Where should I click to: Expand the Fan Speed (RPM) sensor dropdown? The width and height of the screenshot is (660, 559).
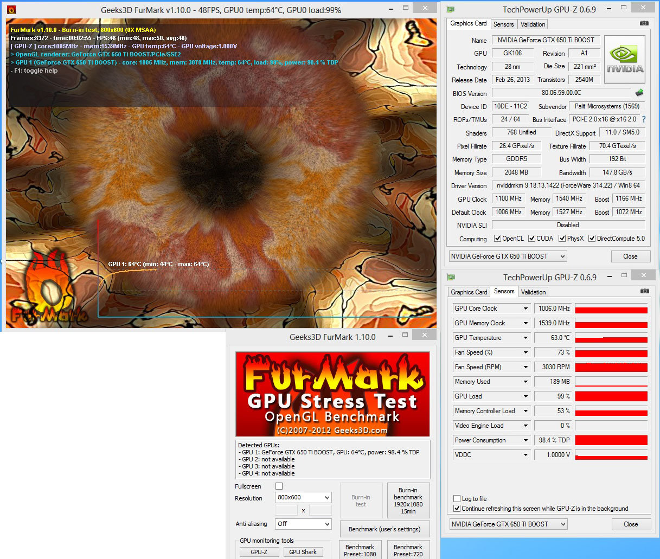tap(526, 367)
